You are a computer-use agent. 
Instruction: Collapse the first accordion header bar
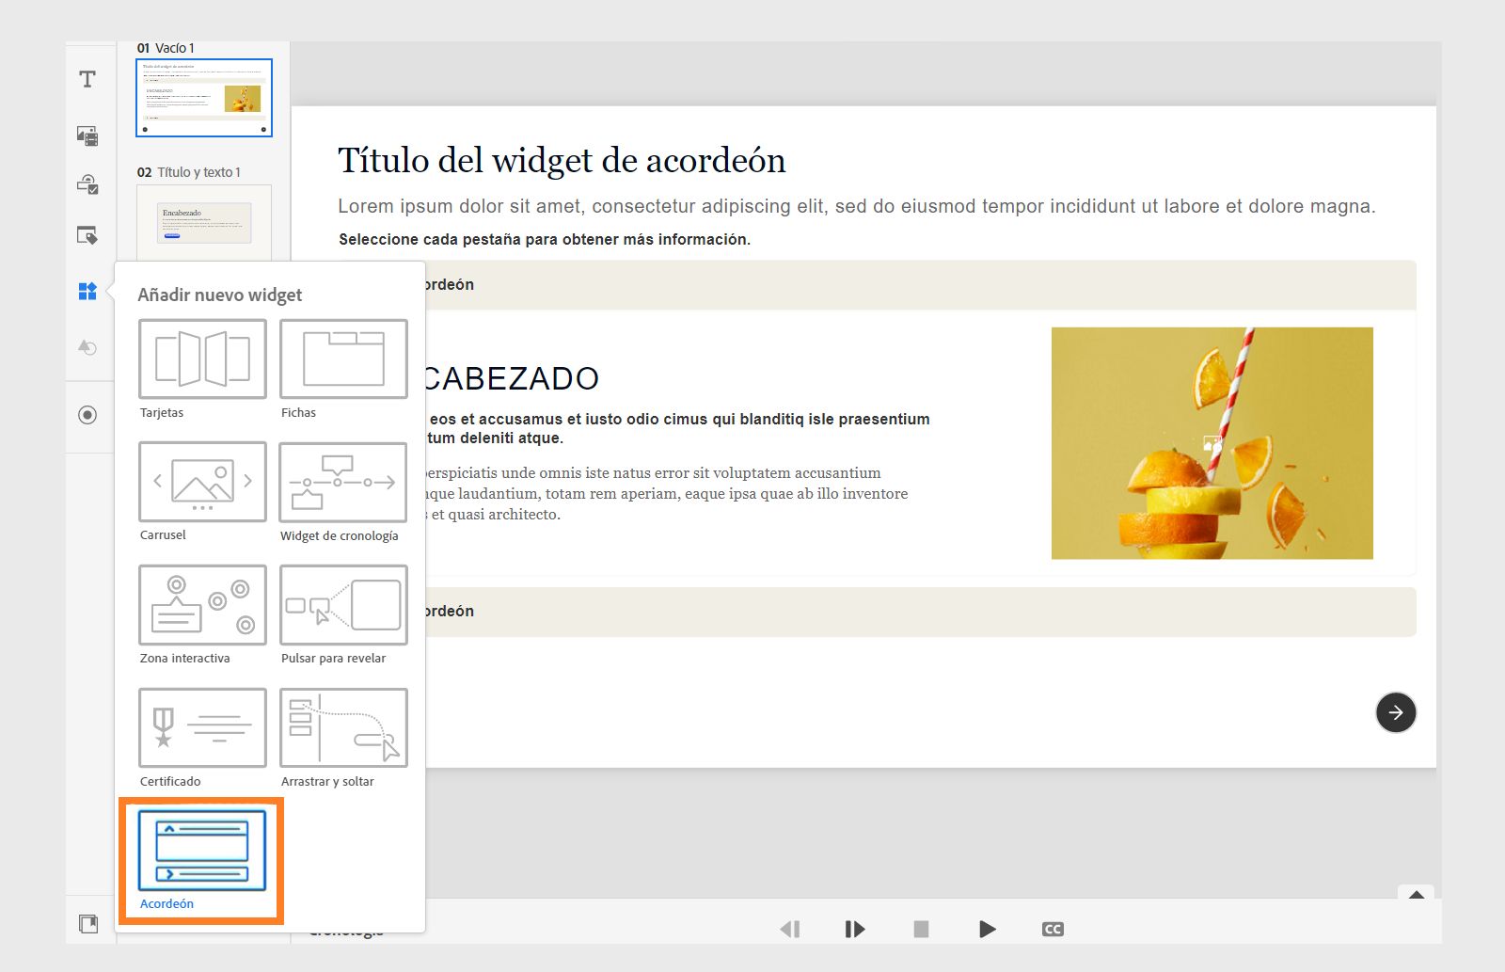click(920, 285)
